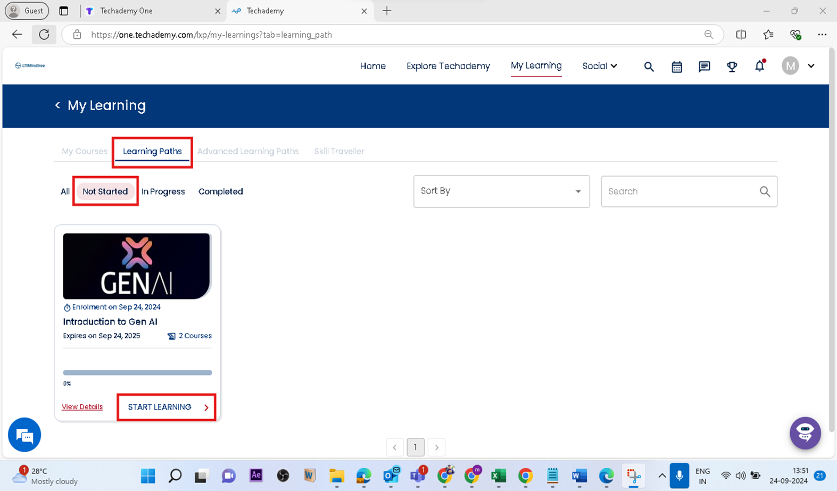This screenshot has height=491, width=837.
Task: Open the Windows Start menu
Action: tap(148, 476)
